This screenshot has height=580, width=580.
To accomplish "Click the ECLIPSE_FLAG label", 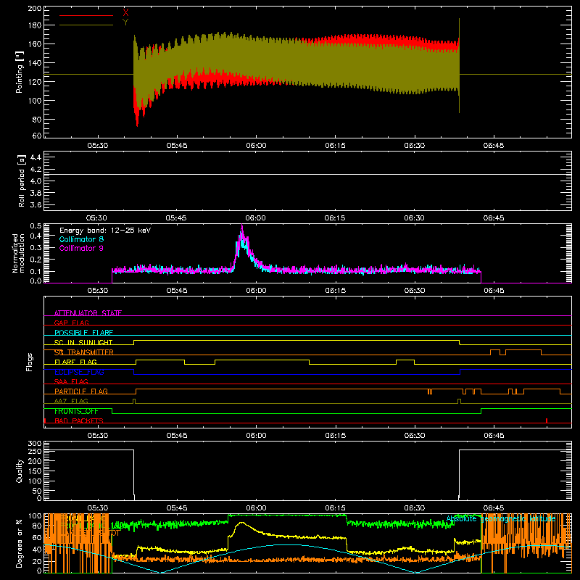I will [79, 372].
